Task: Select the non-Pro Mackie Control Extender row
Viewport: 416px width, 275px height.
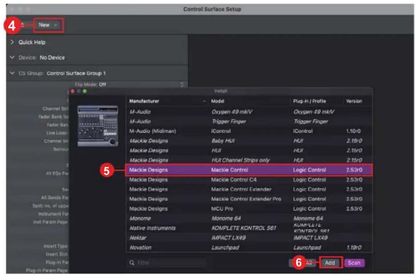Action: (249, 189)
